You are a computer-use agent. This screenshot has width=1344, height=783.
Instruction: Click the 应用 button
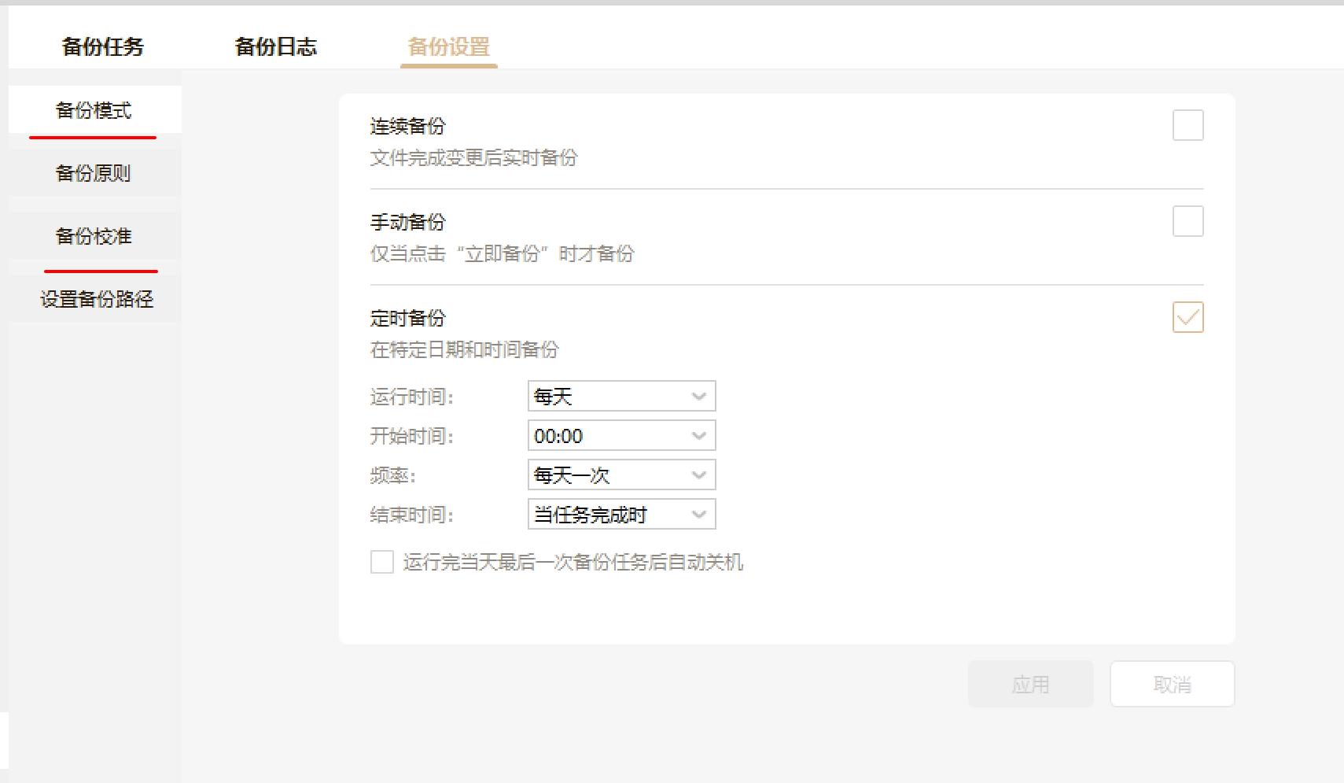point(1030,683)
